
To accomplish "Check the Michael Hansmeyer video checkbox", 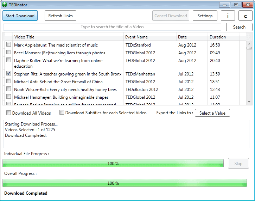I will 9,97.
